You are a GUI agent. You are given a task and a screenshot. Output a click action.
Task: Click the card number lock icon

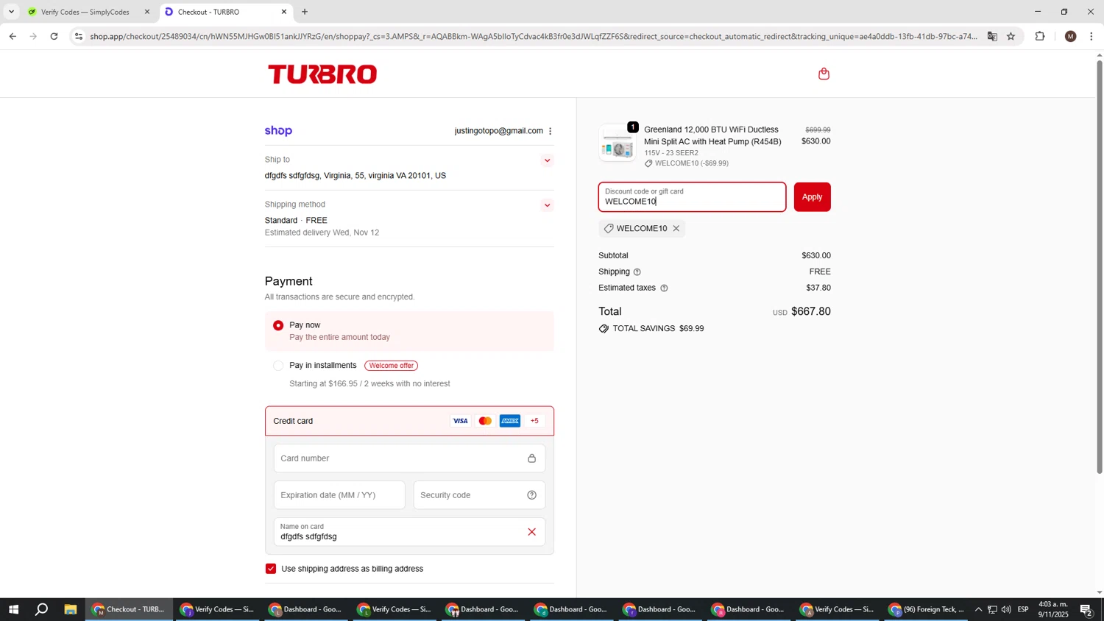(x=531, y=458)
